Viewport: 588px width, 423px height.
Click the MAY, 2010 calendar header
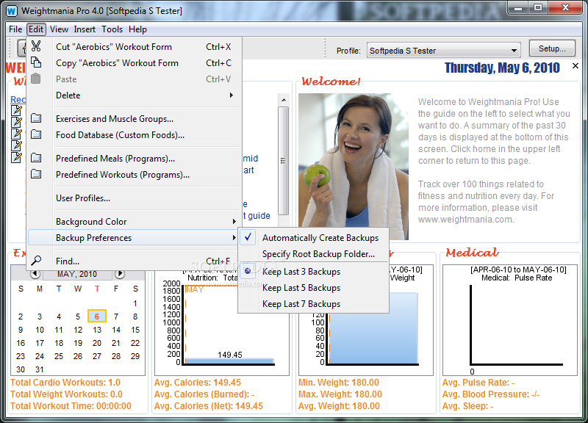77,274
